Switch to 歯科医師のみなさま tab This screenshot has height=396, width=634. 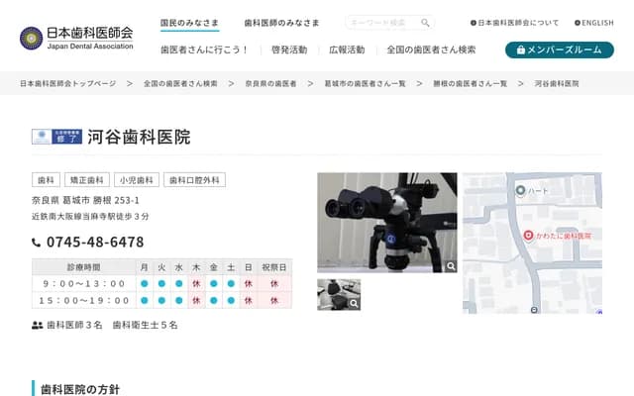point(283,23)
